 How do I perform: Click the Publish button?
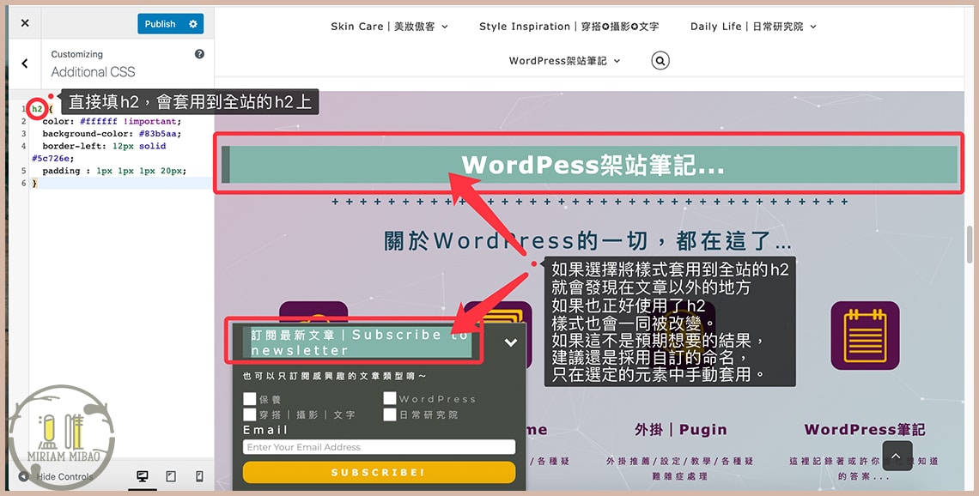161,24
